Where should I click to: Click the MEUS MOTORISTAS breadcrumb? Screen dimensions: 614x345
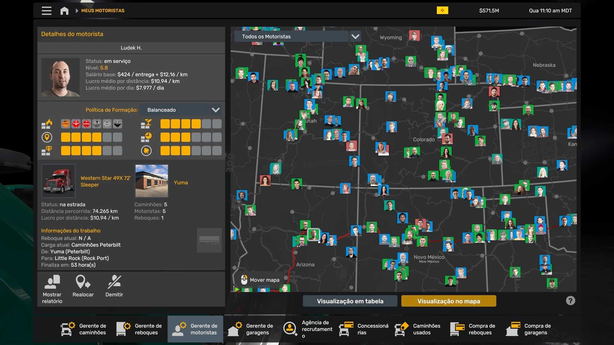103,11
